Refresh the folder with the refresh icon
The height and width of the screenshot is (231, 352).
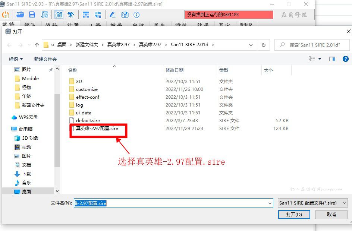tap(264, 45)
